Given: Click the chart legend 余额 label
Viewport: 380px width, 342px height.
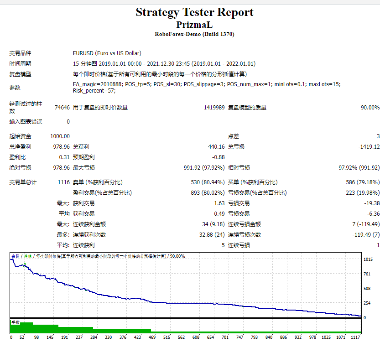Looking at the screenshot, I should (x=15, y=256).
